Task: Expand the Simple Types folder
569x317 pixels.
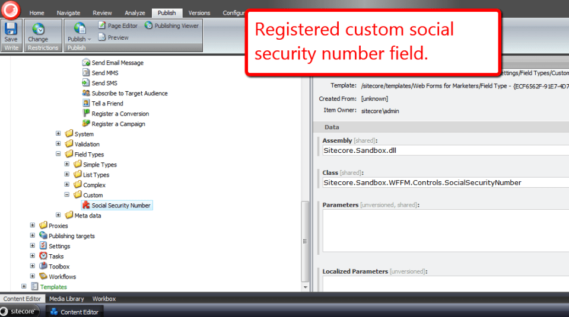Action: (67, 164)
